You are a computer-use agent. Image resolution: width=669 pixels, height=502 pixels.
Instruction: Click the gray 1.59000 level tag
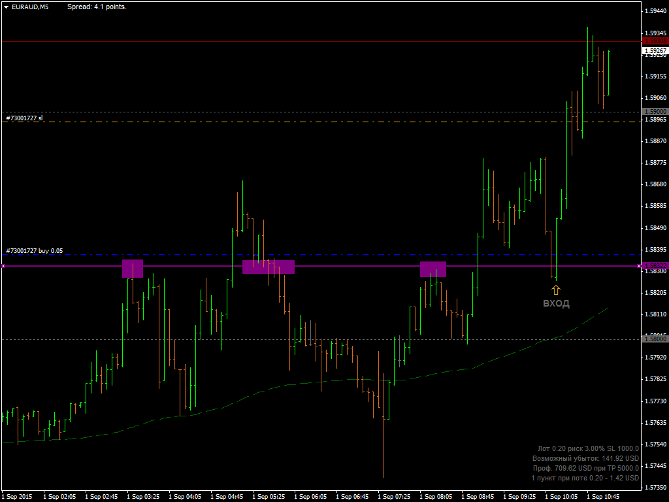click(655, 111)
